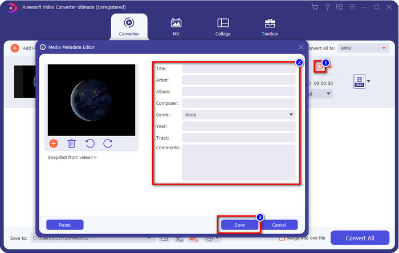Delete the cover image with the trash icon
399x253 pixels.
(x=72, y=144)
